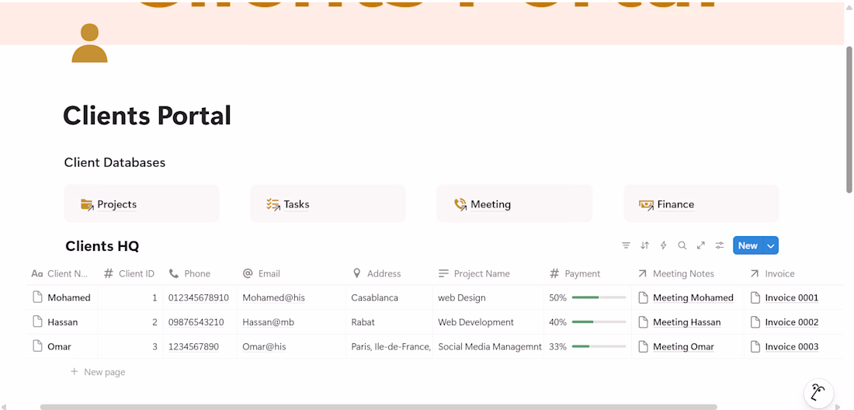Open the Address column header menu
The height and width of the screenshot is (410, 854).
(390, 273)
